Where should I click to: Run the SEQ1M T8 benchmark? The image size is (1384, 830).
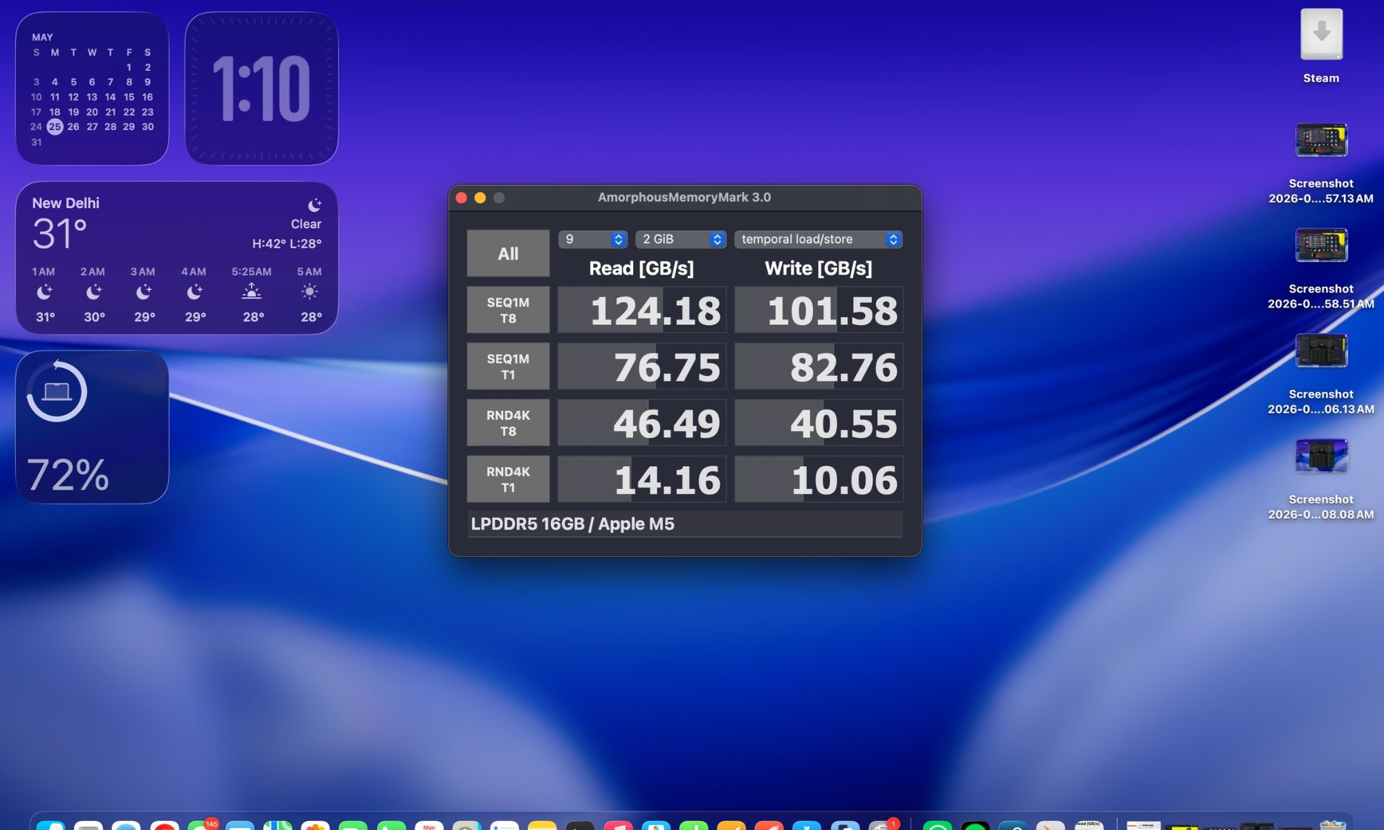pos(508,310)
